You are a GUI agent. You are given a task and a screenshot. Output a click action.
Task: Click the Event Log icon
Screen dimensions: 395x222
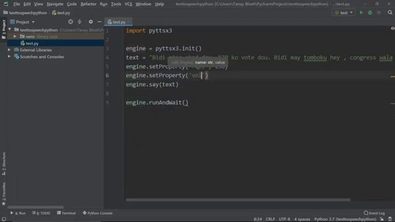click(366, 213)
